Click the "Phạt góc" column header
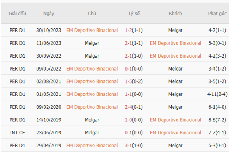Image resolution: width=229 pixels, height=152 pixels. click(x=217, y=14)
